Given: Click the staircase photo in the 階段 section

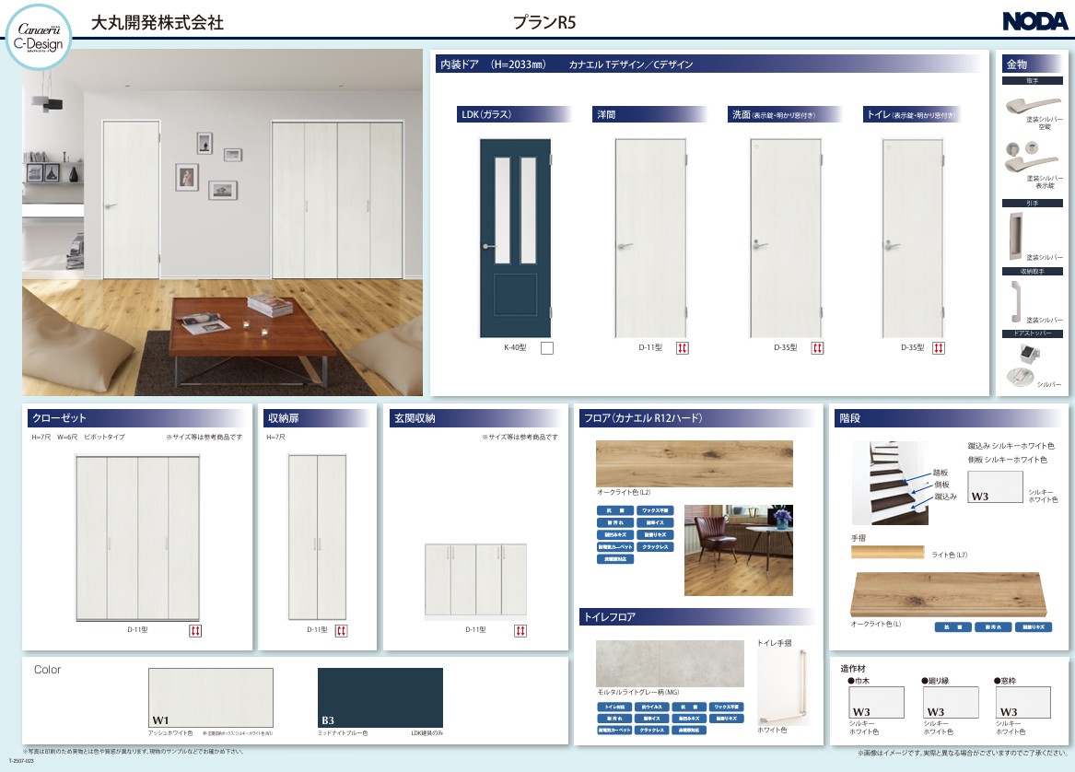Looking at the screenshot, I should (x=890, y=482).
